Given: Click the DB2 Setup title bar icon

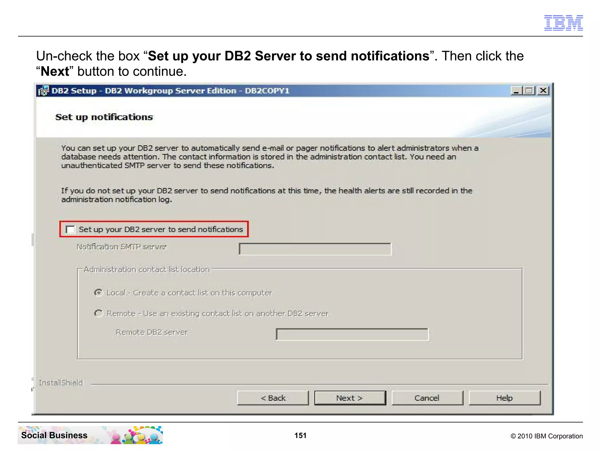Looking at the screenshot, I should click(43, 91).
